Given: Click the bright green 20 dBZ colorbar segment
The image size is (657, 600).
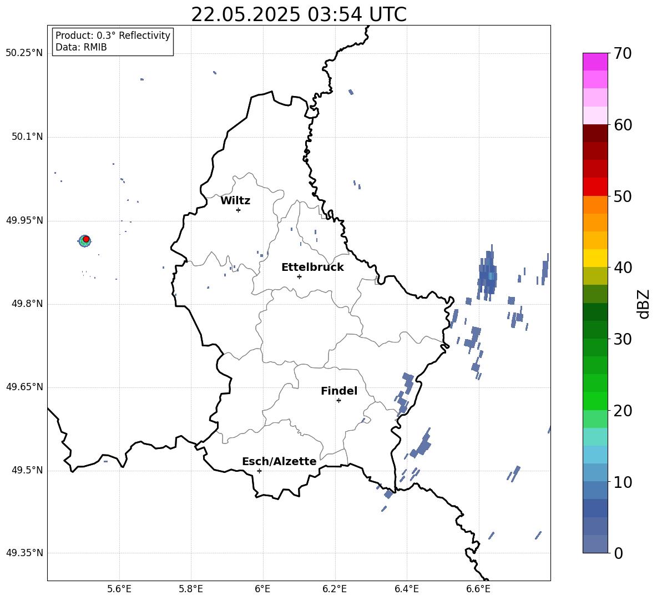Looking at the screenshot, I should (595, 401).
